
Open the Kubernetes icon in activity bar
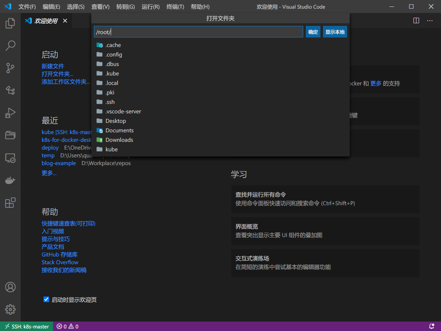[10, 91]
